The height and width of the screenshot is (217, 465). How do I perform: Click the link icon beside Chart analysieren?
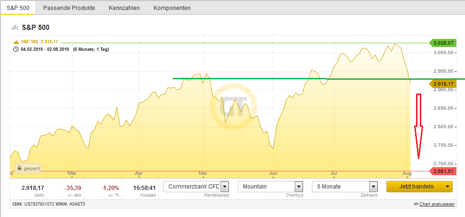click(416, 205)
